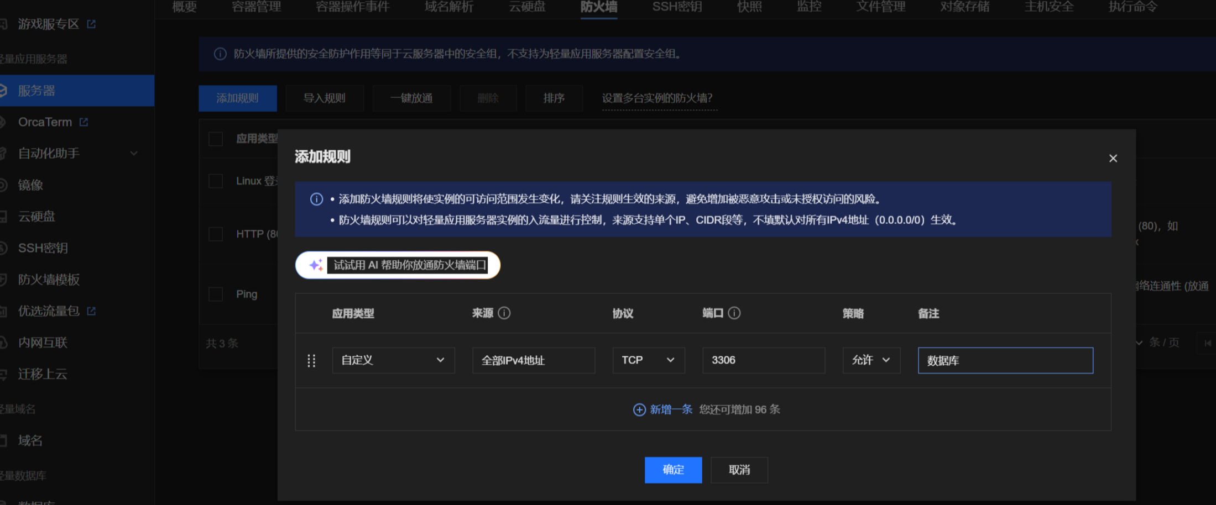The width and height of the screenshot is (1216, 505).
Task: Switch to the 监控 tab
Action: (809, 7)
